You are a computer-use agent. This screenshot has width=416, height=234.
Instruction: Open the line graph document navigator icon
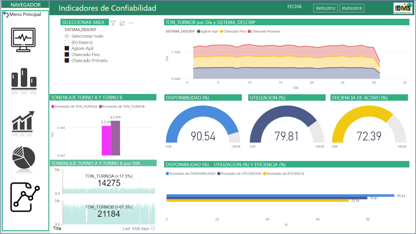25,197
